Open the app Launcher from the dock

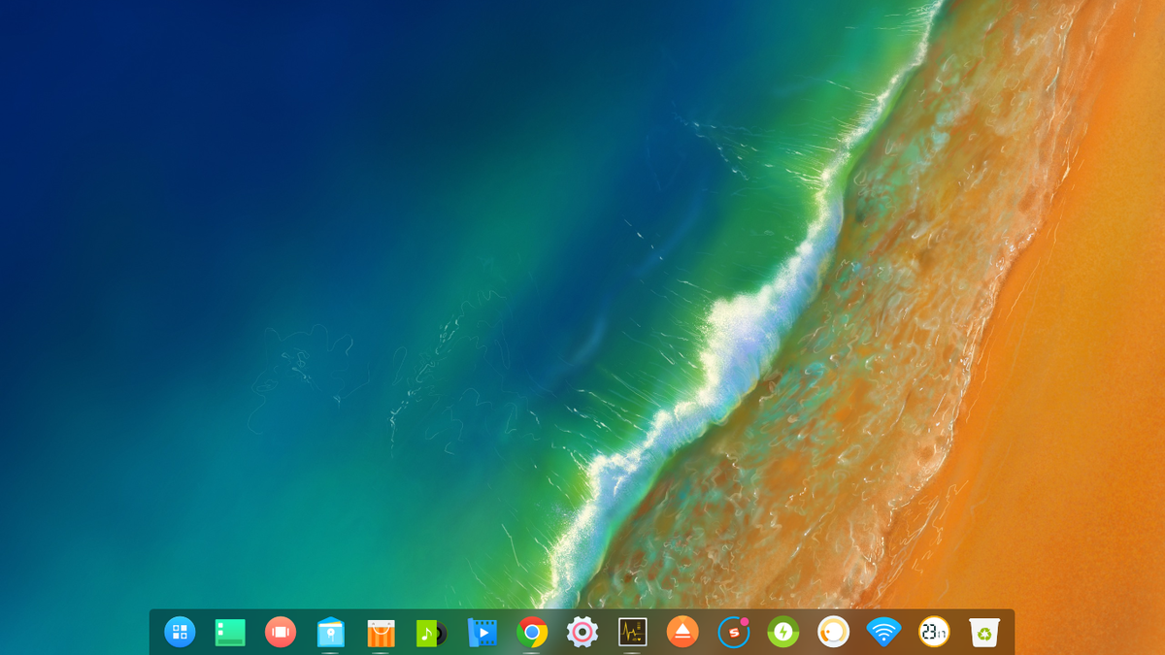point(179,632)
